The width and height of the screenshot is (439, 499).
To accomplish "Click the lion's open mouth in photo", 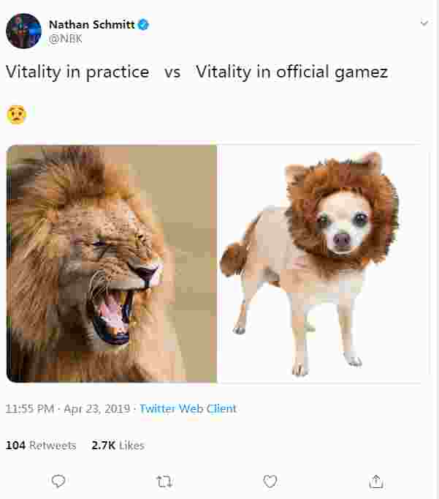I will coord(112,315).
